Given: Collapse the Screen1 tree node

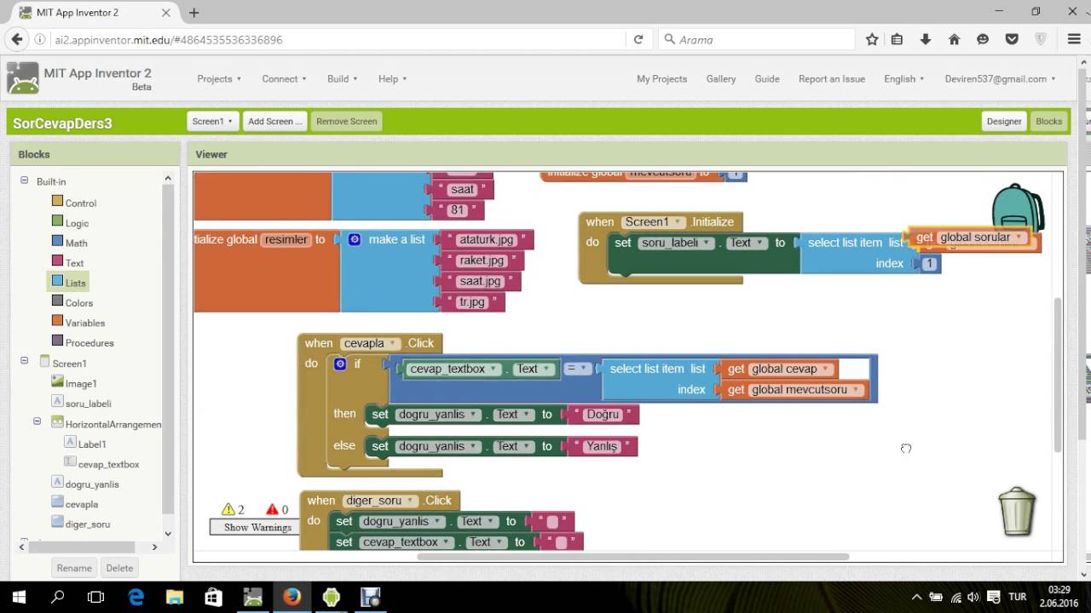Looking at the screenshot, I should pyautogui.click(x=26, y=362).
